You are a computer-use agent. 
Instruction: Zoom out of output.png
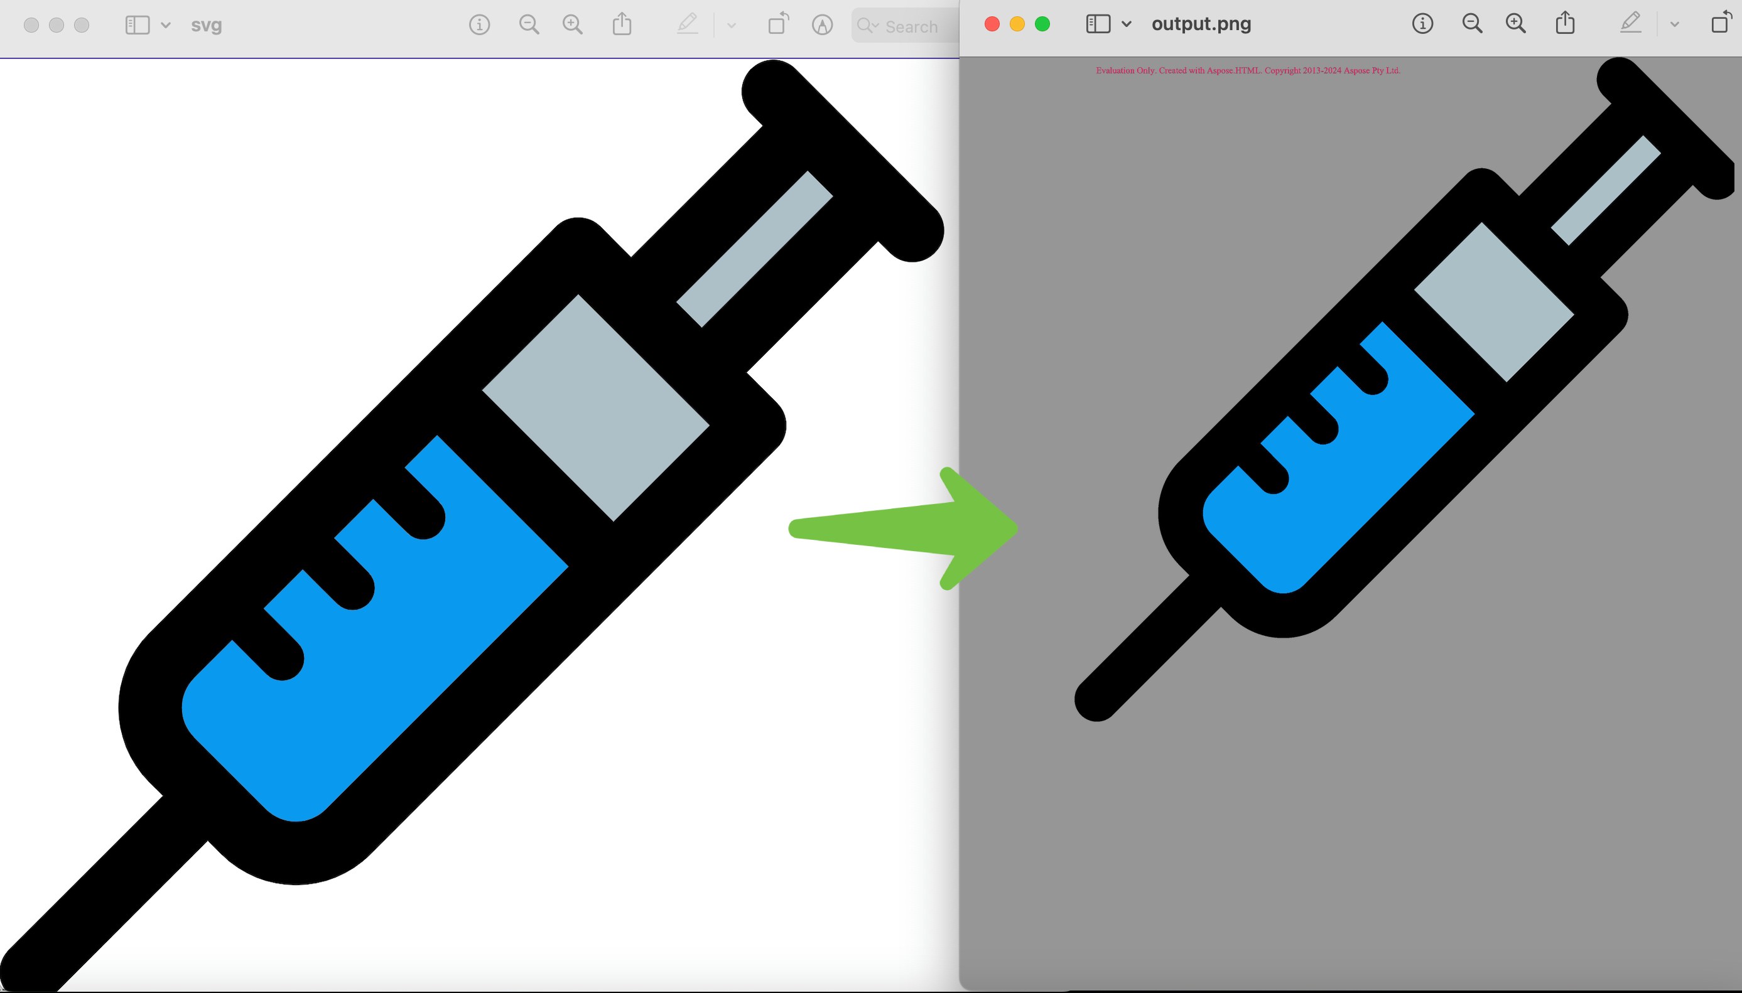(1471, 23)
